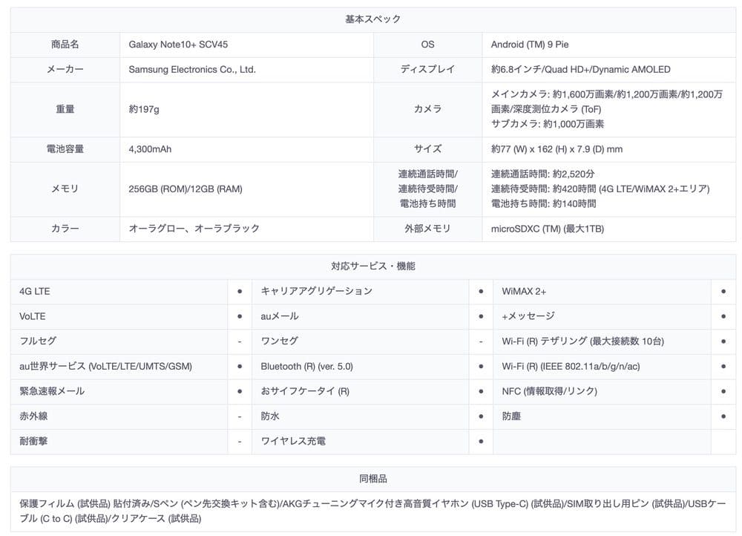Click the 同梱品 section header
This screenshot has width=742, height=536.
[373, 479]
